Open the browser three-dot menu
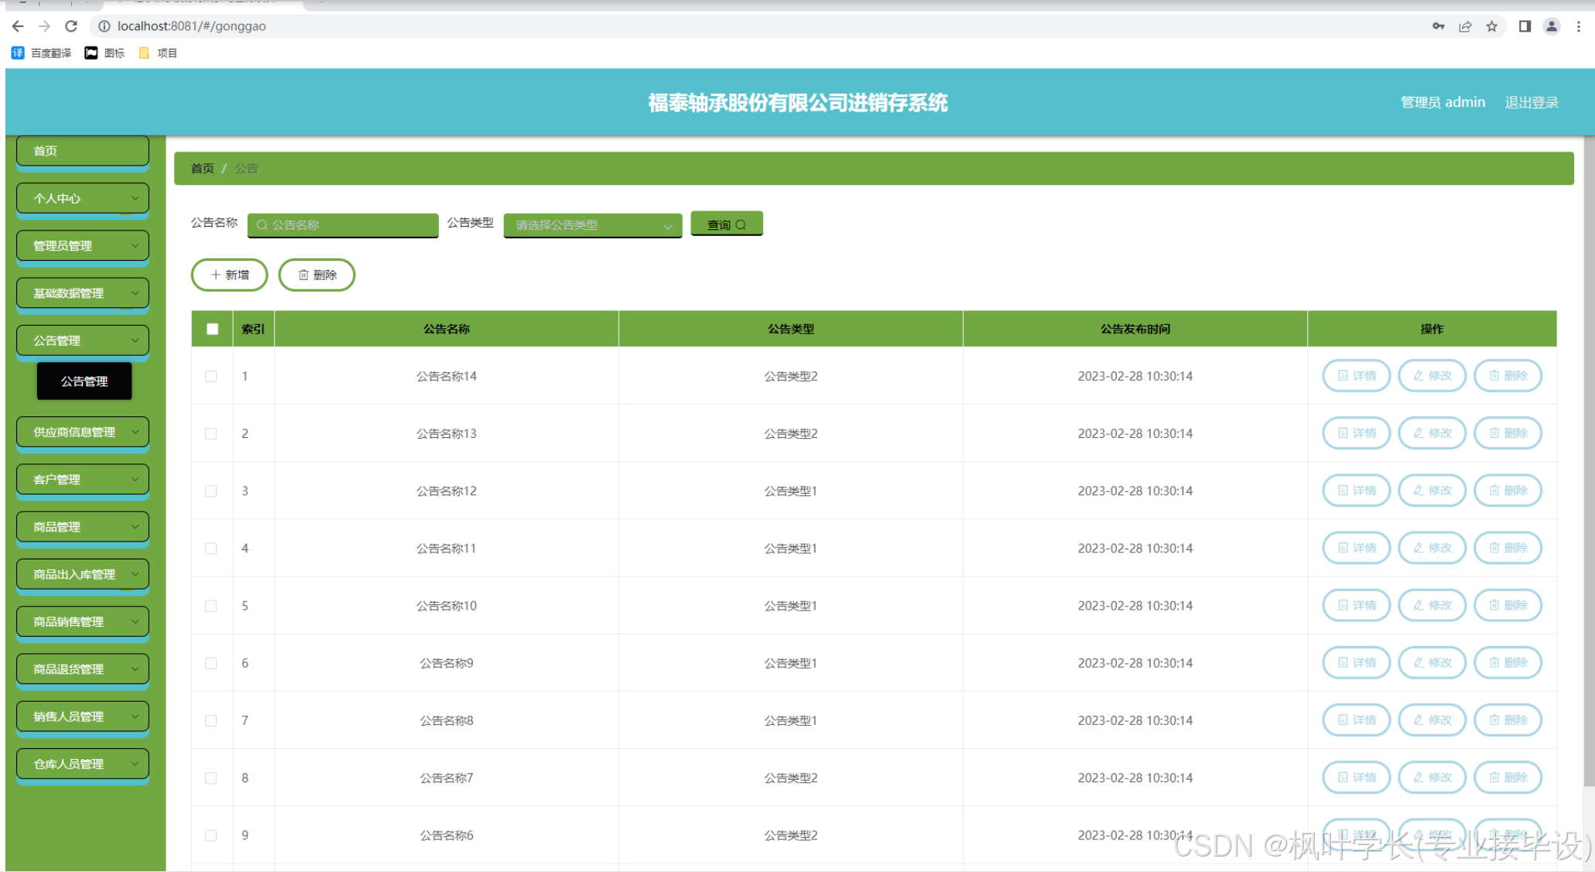 point(1579,26)
